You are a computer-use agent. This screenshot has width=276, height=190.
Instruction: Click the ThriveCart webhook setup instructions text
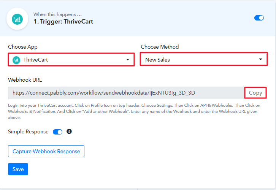pyautogui.click(x=134, y=111)
